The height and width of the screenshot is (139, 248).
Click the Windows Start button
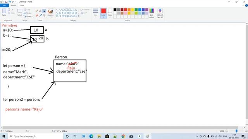(x=3, y=136)
